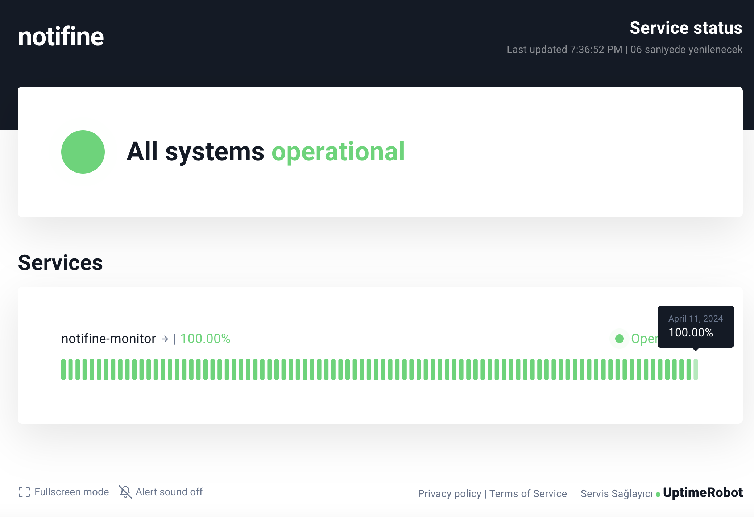Click the green Operational status dot
This screenshot has width=754, height=517.
620,339
